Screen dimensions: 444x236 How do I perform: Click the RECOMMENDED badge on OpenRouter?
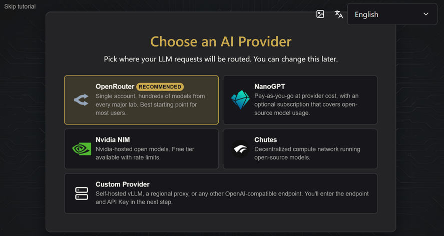click(160, 86)
